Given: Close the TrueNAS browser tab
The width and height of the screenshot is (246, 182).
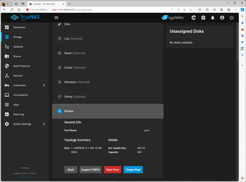Looking at the screenshot, I should 63,4.
